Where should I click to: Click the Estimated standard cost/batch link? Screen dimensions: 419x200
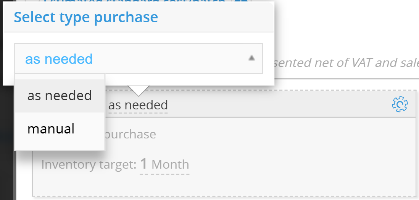pyautogui.click(x=134, y=1)
